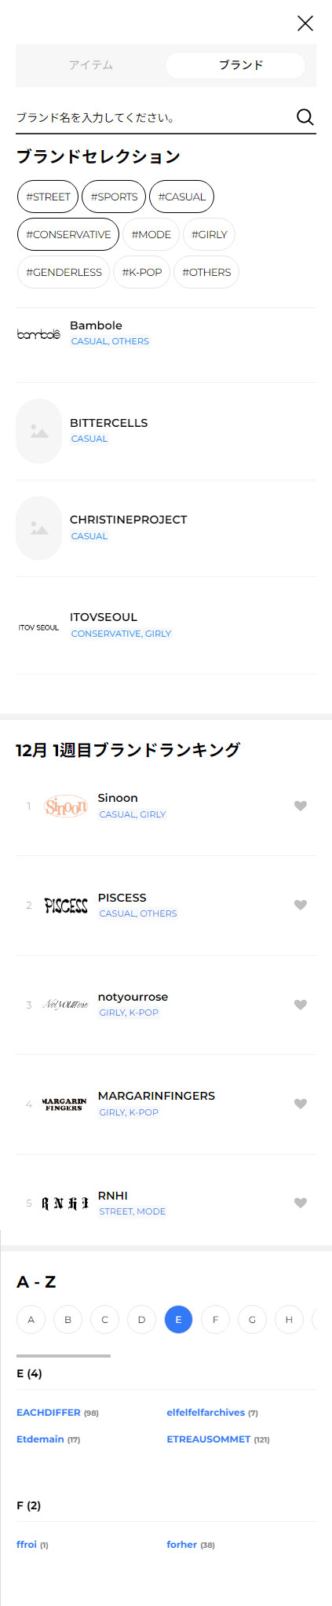This screenshot has width=332, height=1606.
Task: Add RNHI to favorites via heart
Action: click(x=300, y=1203)
